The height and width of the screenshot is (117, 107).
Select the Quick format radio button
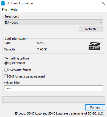(x=6, y=63)
